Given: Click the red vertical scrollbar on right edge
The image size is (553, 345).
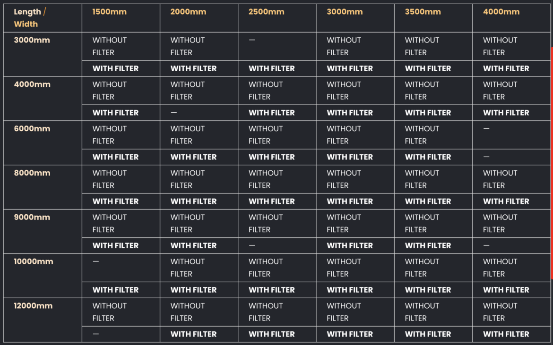Looking at the screenshot, I should pyautogui.click(x=552, y=163).
